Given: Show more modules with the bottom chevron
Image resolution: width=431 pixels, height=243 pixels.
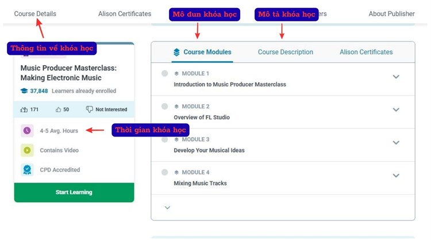Looking at the screenshot, I should (167, 208).
